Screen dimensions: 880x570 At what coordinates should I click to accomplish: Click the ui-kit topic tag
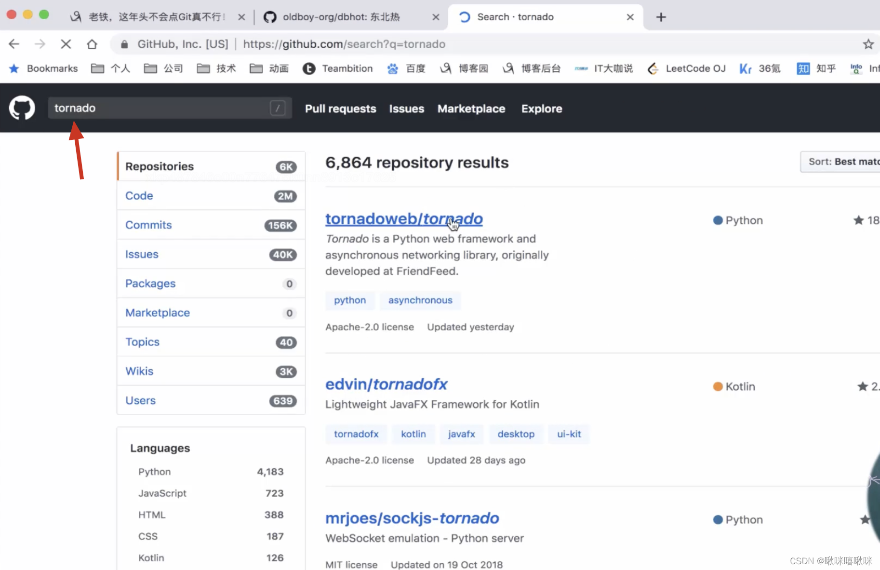click(x=569, y=434)
